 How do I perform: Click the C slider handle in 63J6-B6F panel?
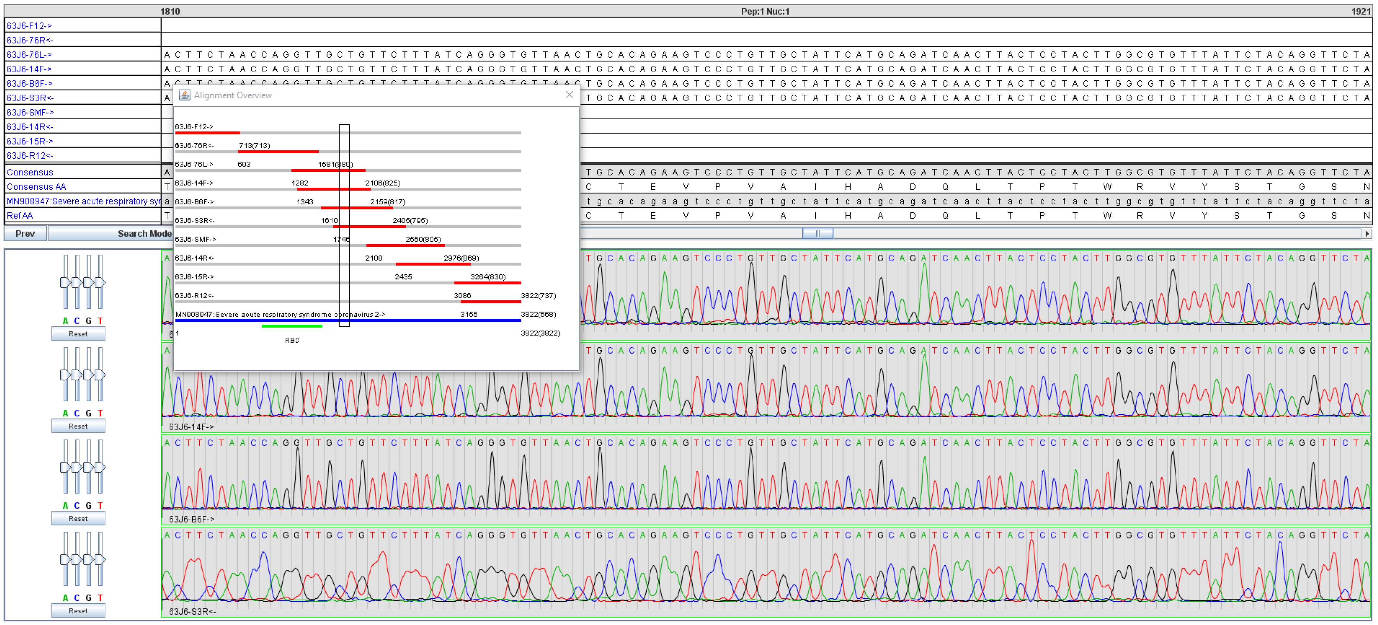pos(77,467)
